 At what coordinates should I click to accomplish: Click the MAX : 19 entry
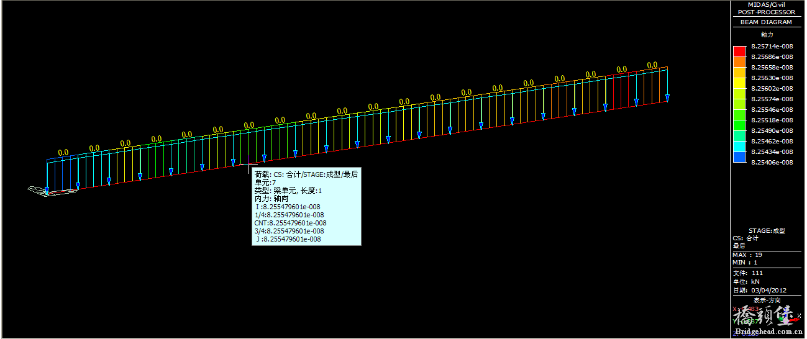coord(747,255)
